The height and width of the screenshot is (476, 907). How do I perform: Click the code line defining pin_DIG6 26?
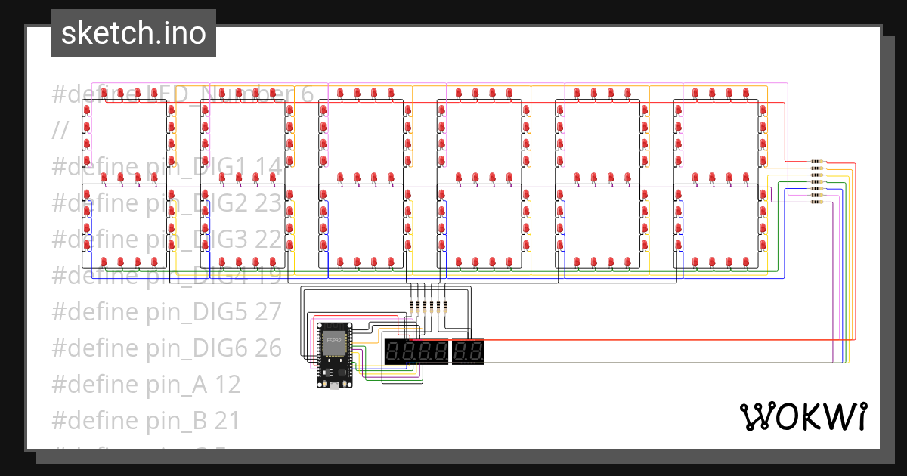[x=166, y=348]
